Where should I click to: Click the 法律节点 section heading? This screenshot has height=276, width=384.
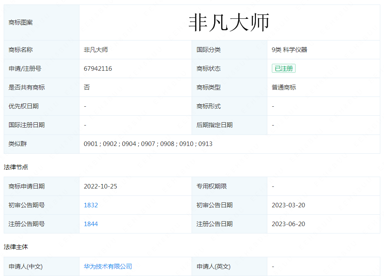[16, 167]
